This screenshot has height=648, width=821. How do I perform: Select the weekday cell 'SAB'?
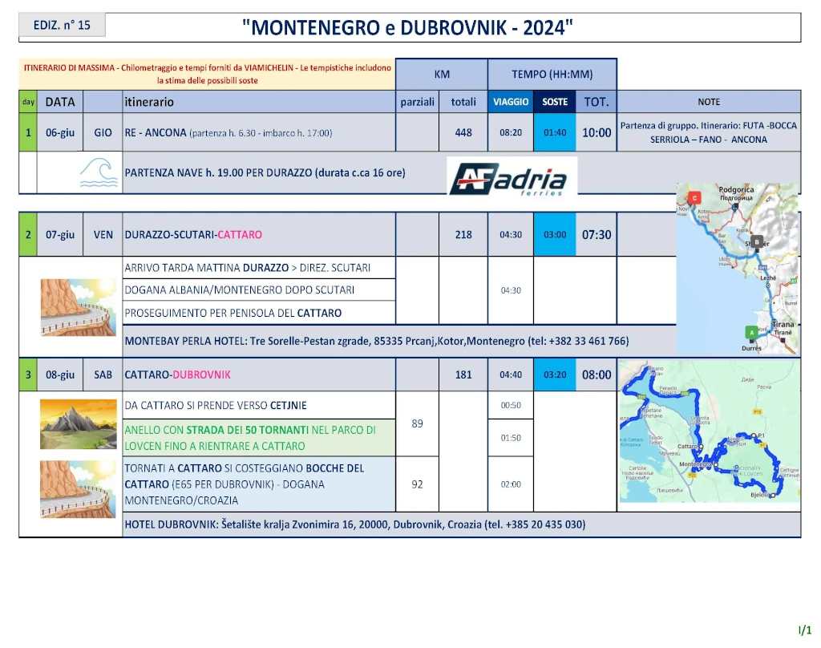(x=103, y=375)
